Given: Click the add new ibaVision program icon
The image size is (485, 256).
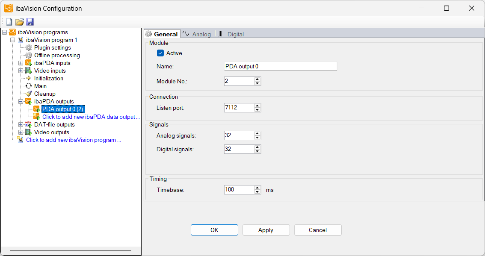Looking at the screenshot, I should pos(21,140).
